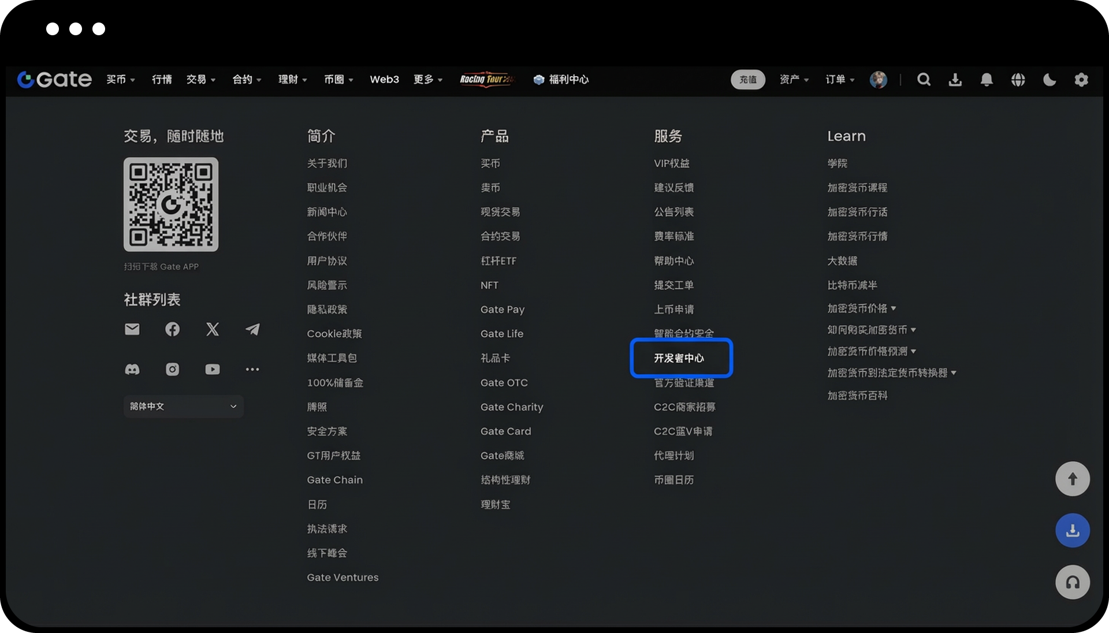Expand the 合约 nav dropdown
Image resolution: width=1109 pixels, height=633 pixels.
click(247, 80)
